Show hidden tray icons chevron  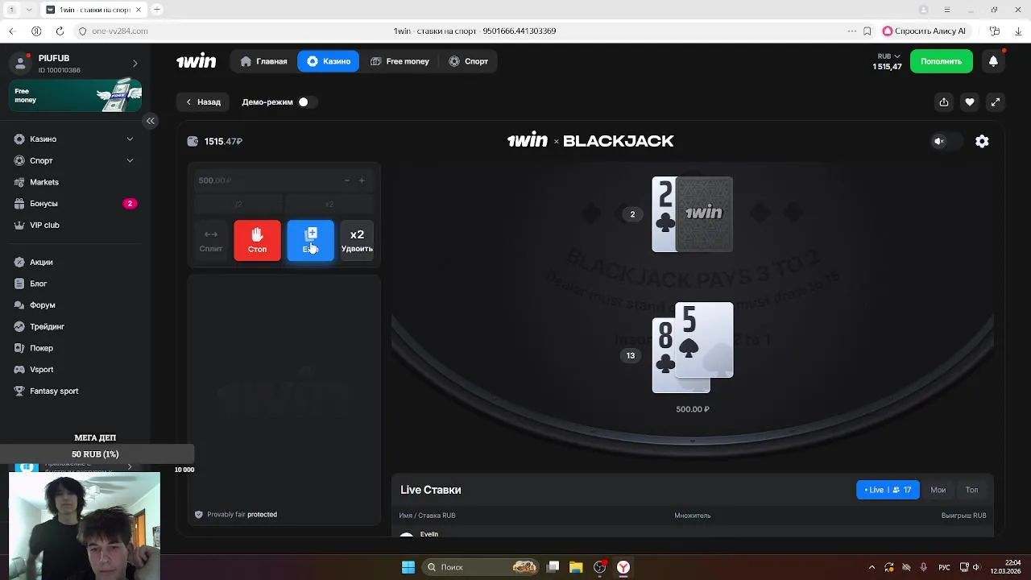872,567
